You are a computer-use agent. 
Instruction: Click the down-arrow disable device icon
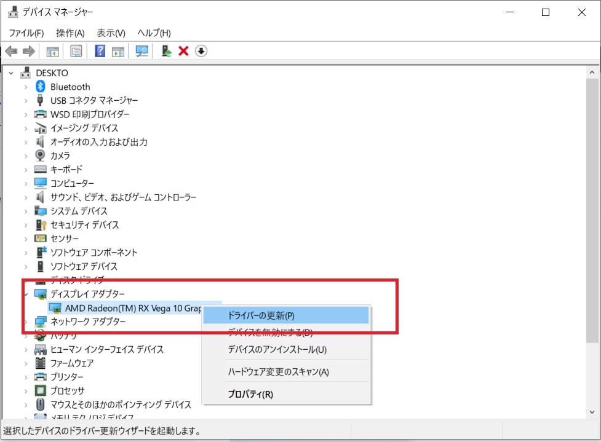(x=201, y=51)
